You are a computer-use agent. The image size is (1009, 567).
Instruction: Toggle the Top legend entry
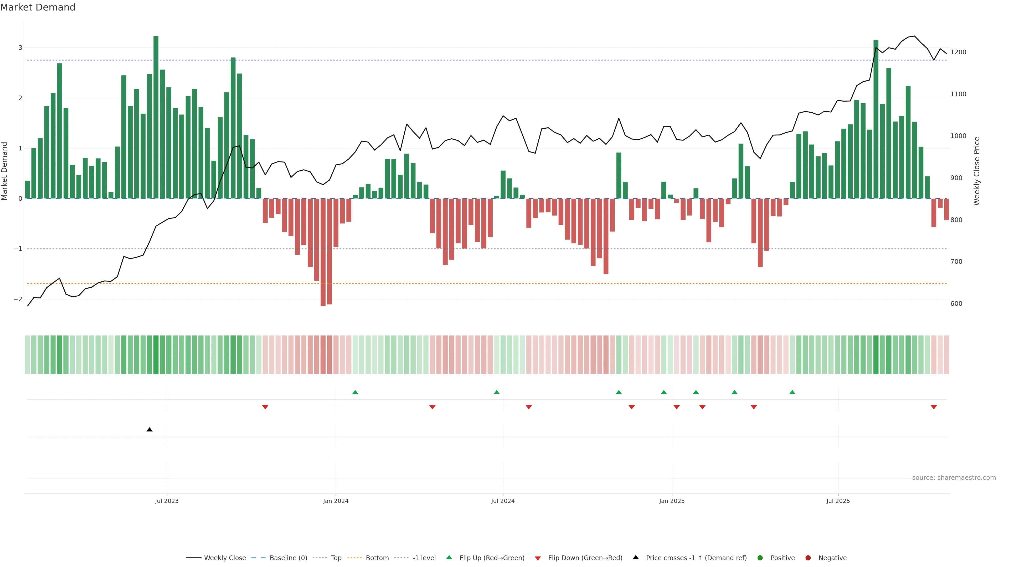[336, 558]
